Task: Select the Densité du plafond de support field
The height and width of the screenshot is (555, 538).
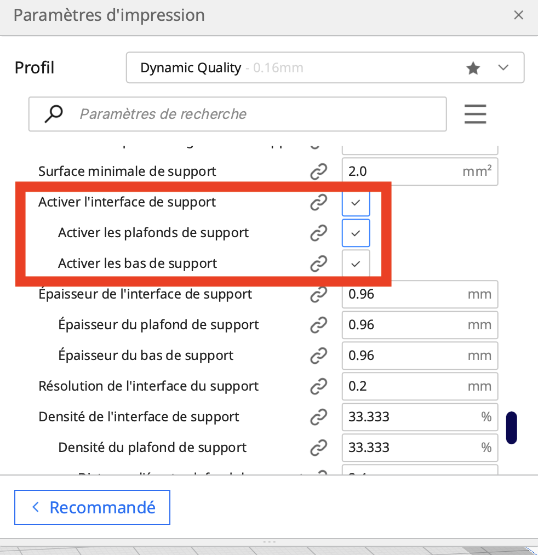Action: pos(420,448)
